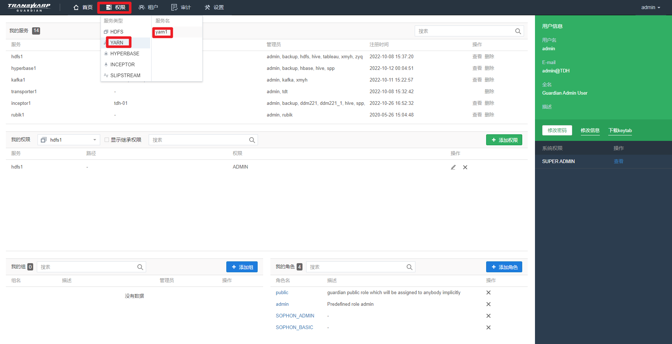
Task: Select HYPERBASE service type
Action: [126, 54]
